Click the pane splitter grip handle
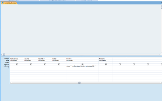This screenshot has height=101, width=162. (82, 56)
